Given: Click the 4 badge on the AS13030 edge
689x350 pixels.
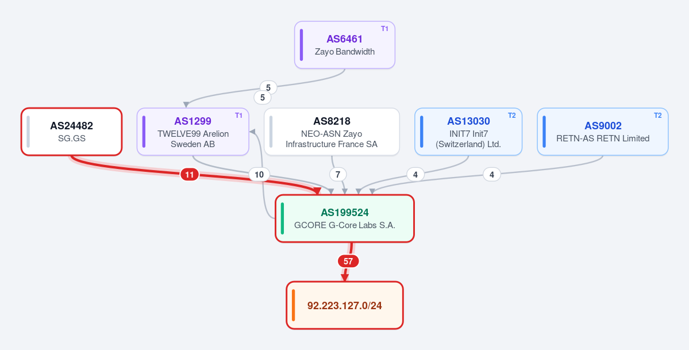Looking at the screenshot, I should tap(415, 175).
